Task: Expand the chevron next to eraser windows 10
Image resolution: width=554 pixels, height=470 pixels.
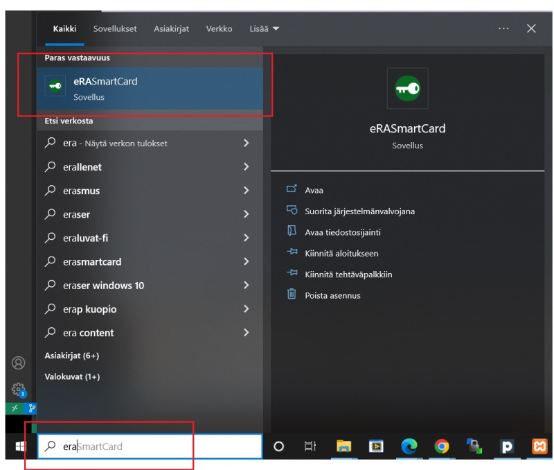Action: pyautogui.click(x=247, y=286)
